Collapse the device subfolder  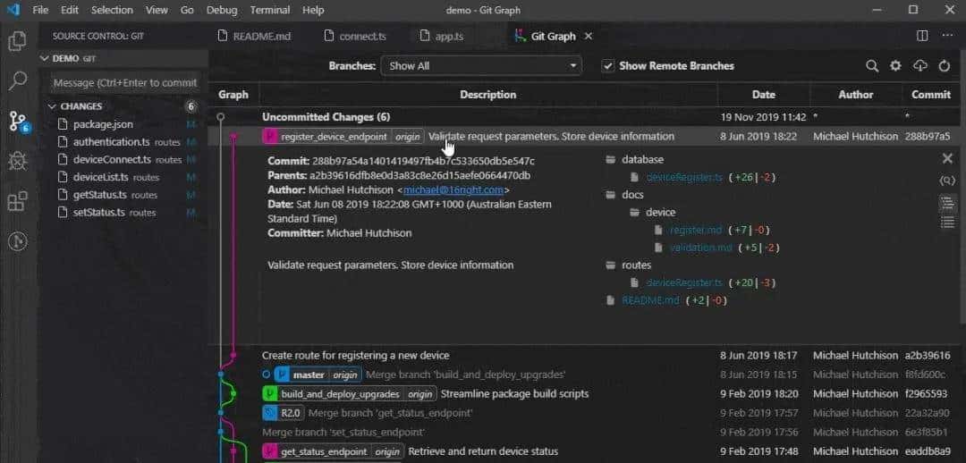coord(652,213)
